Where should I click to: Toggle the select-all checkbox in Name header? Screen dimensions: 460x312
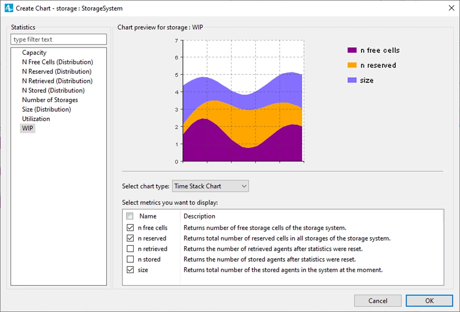pyautogui.click(x=130, y=216)
